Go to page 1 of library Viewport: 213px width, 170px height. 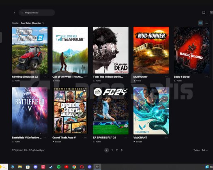(112, 150)
